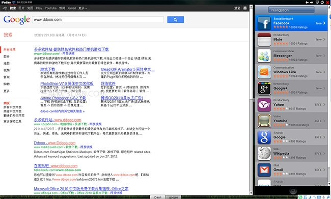Expand the Facebook entry chevron arrow
Screen dimensions: 331x199
tap(324, 23)
